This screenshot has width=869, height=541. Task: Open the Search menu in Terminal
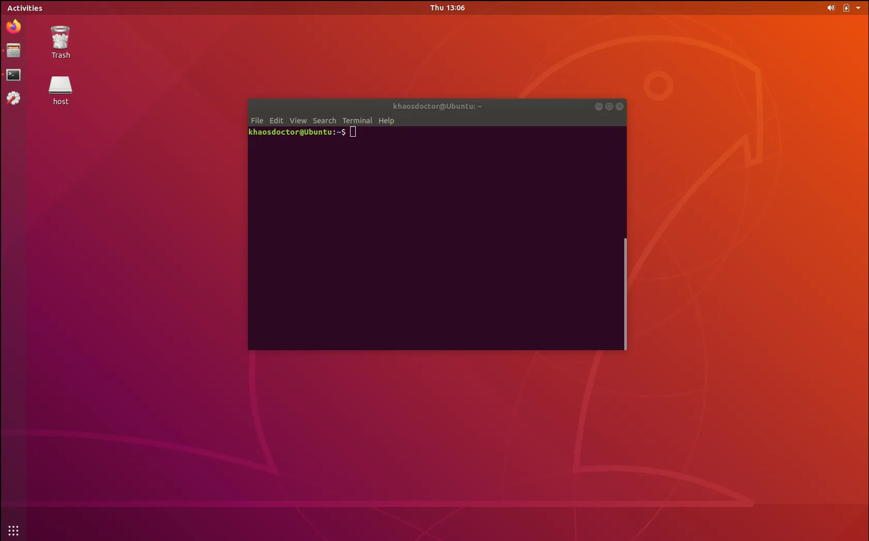[x=324, y=121]
